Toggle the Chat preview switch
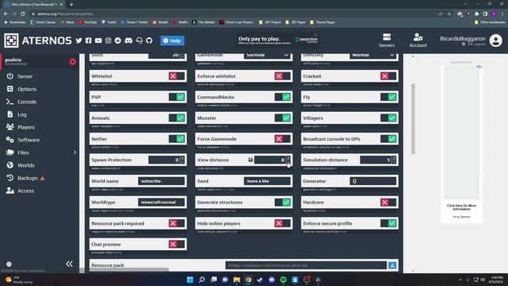 point(177,245)
